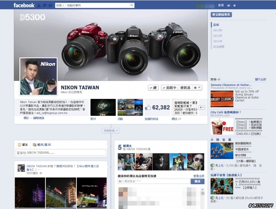Open post timestamp 50 minutes ago
Image resolution: width=276 pixels, height=209 pixels.
pyautogui.click(x=32, y=173)
